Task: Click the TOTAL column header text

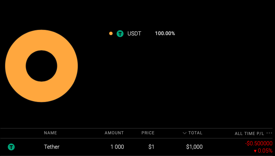Action: 196,133
